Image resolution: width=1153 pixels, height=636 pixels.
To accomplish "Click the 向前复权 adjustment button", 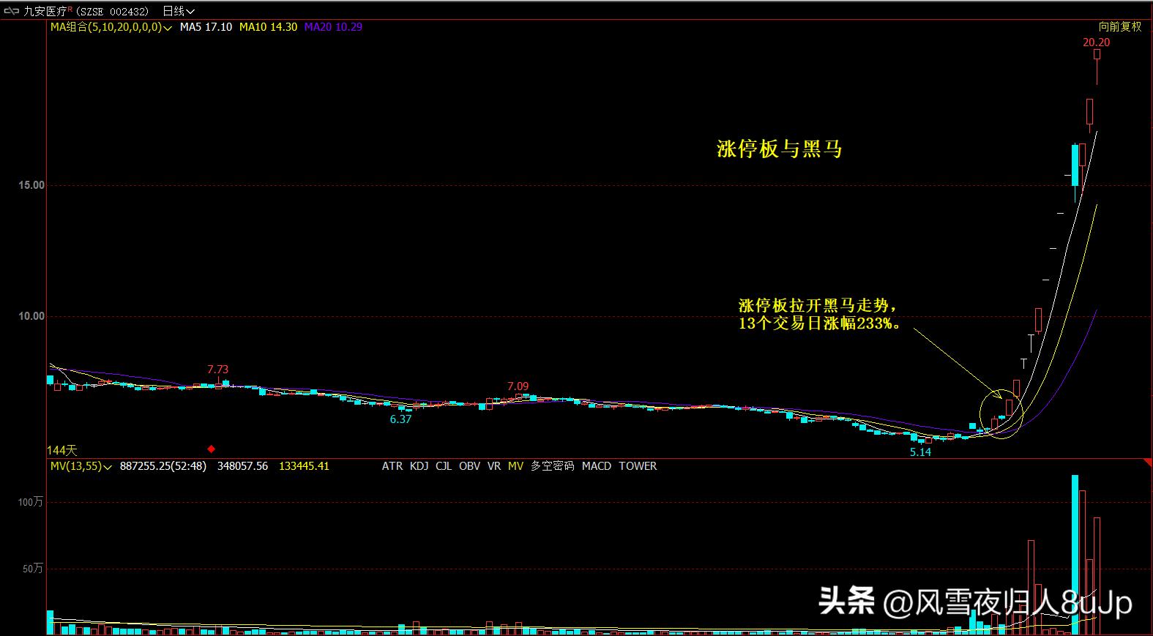I will [1120, 27].
